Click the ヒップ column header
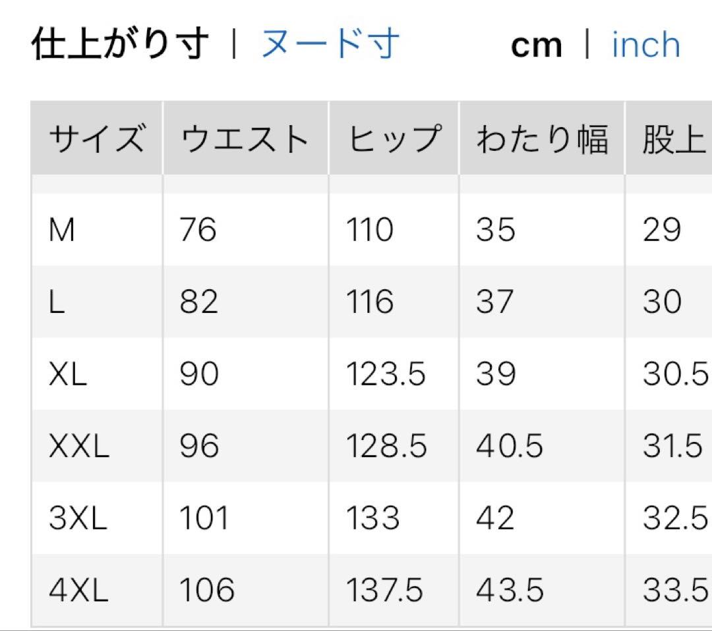This screenshot has height=631, width=712. pyautogui.click(x=394, y=139)
